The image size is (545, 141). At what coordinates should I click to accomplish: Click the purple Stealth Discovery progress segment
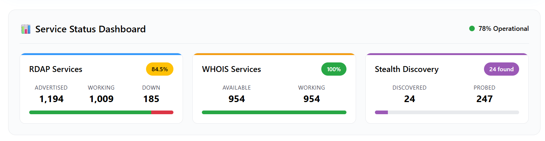(x=382, y=112)
